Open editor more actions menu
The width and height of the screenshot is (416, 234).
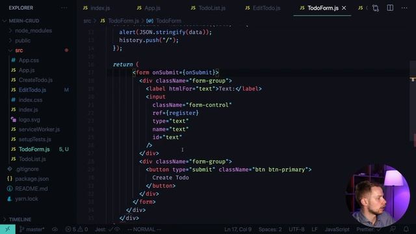pyautogui.click(x=404, y=8)
